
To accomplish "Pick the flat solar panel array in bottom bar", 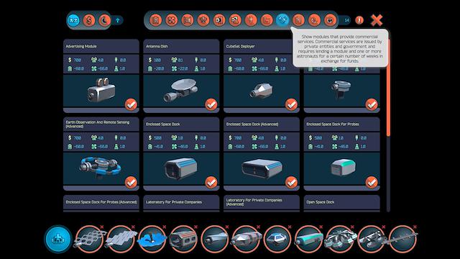I will (x=121, y=239).
